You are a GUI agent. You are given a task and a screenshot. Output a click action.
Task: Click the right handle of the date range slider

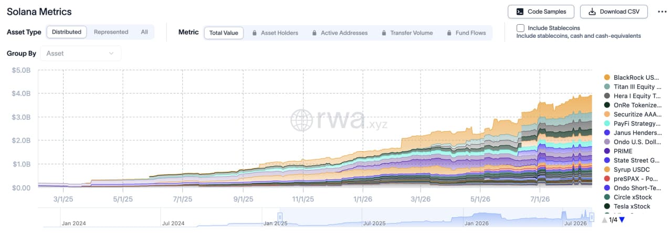(592, 217)
